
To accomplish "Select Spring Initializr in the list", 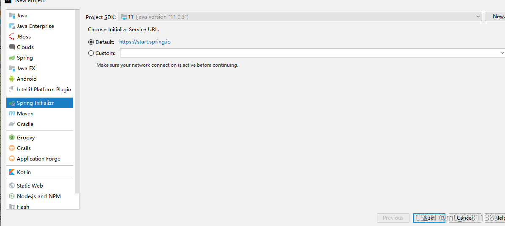I will pos(40,103).
